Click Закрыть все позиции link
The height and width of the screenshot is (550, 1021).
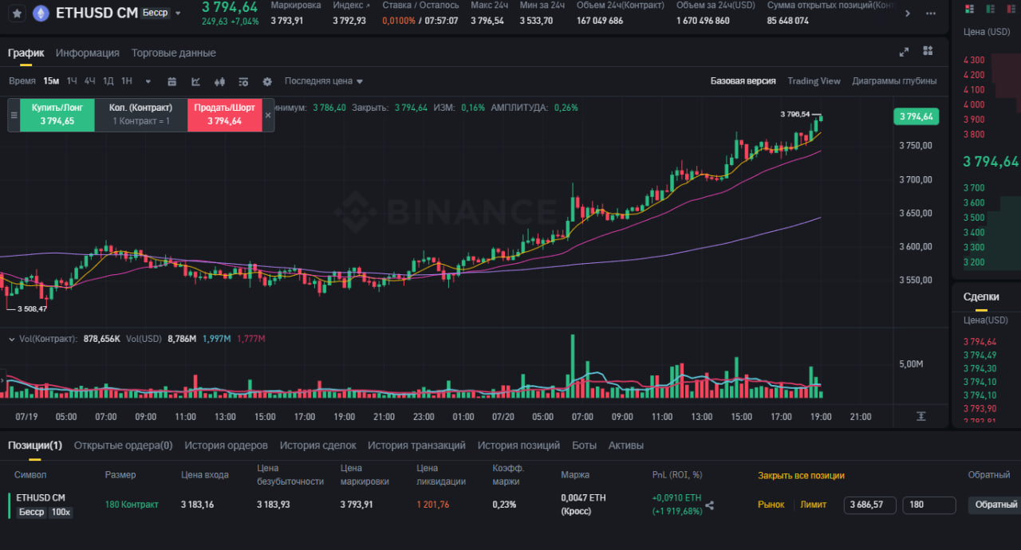tap(801, 476)
